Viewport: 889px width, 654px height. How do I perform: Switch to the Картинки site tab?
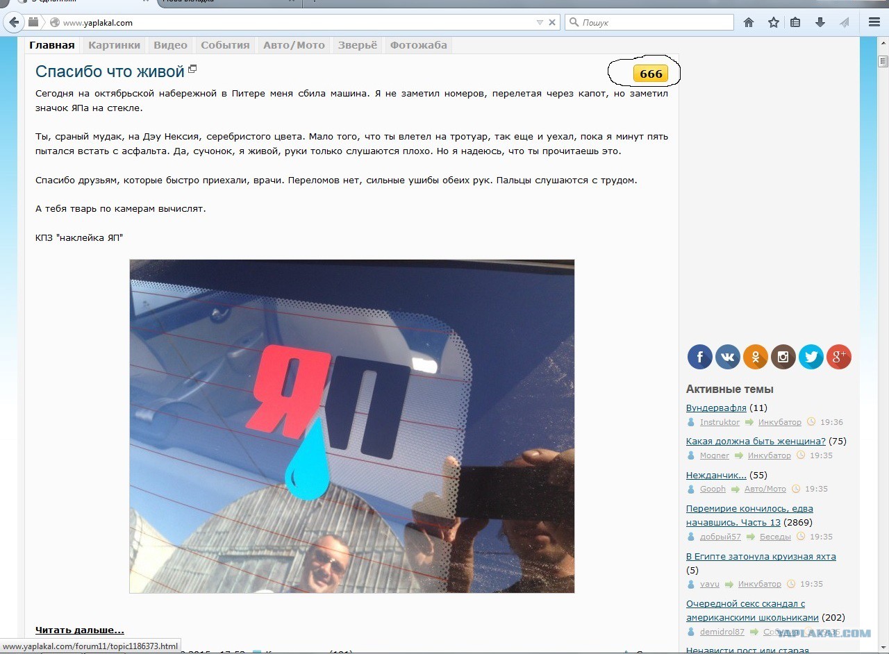115,45
